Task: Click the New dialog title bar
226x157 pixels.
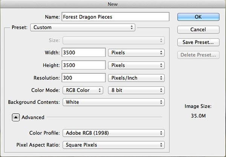Action: tap(113, 3)
